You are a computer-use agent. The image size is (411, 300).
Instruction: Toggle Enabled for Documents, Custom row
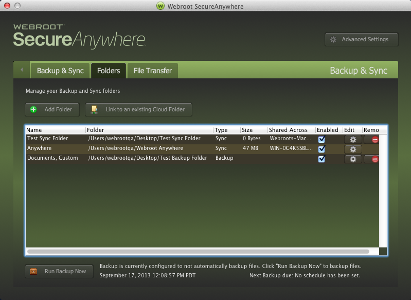321,159
